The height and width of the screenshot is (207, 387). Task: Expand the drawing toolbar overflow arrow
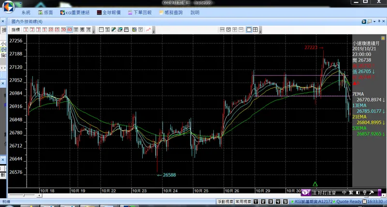click(154, 30)
